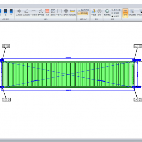Set point cloud density to low
Viewport: 142px width, 142px height.
tap(5, 12)
